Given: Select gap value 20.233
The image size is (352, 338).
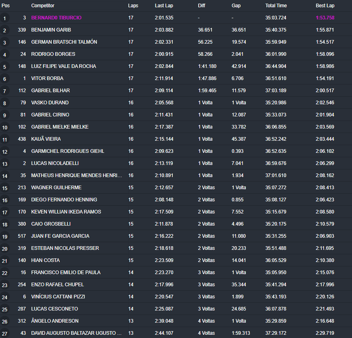Looking at the screenshot, I should (239, 249).
